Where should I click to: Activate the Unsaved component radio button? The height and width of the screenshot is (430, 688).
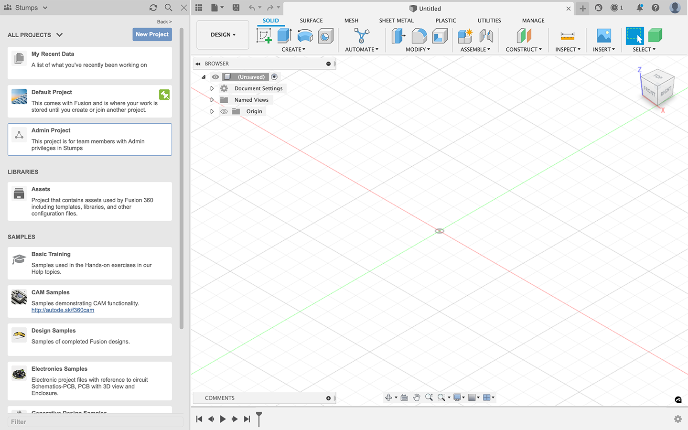coord(274,77)
